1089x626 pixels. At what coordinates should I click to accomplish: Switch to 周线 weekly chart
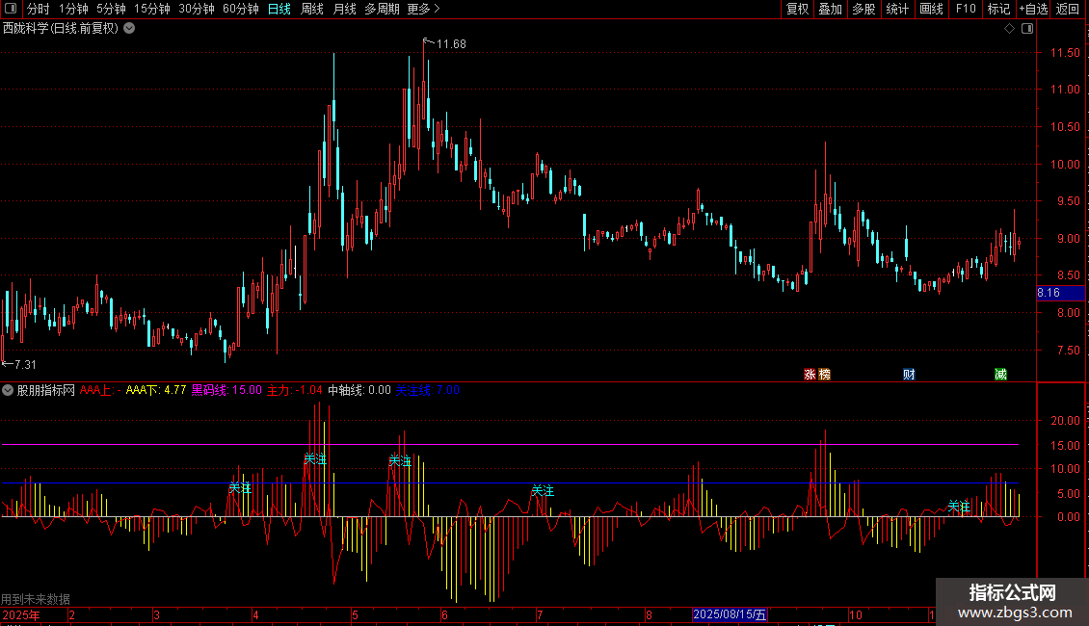(x=312, y=9)
